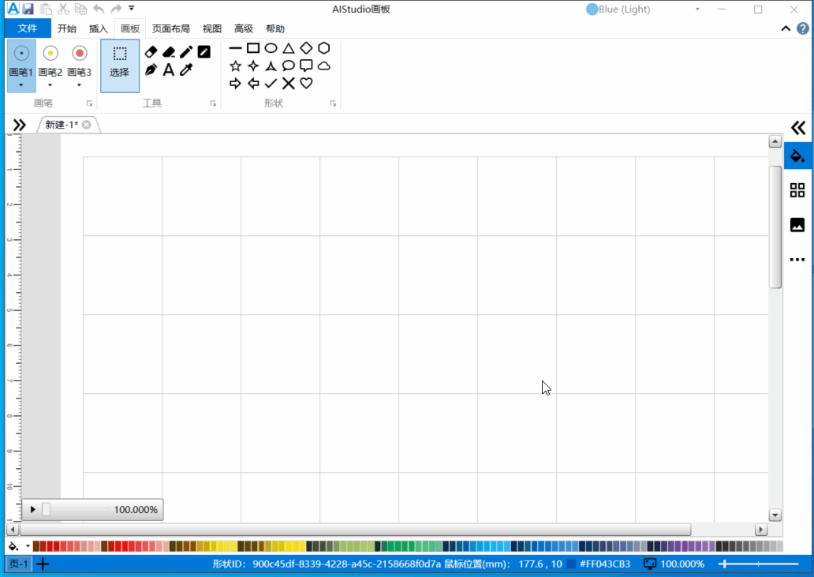Toggle the 选择 selection tool
The image size is (814, 577).
(x=120, y=62)
